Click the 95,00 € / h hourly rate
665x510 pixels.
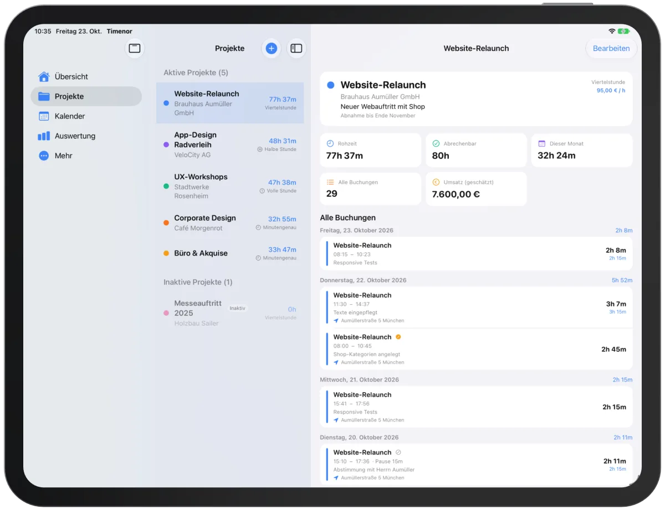(611, 90)
